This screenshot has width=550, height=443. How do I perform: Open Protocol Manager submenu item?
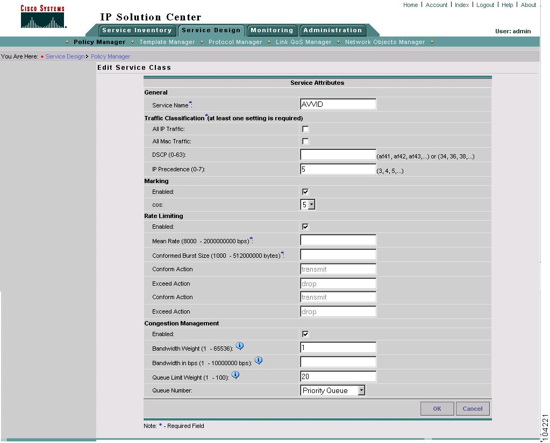235,42
